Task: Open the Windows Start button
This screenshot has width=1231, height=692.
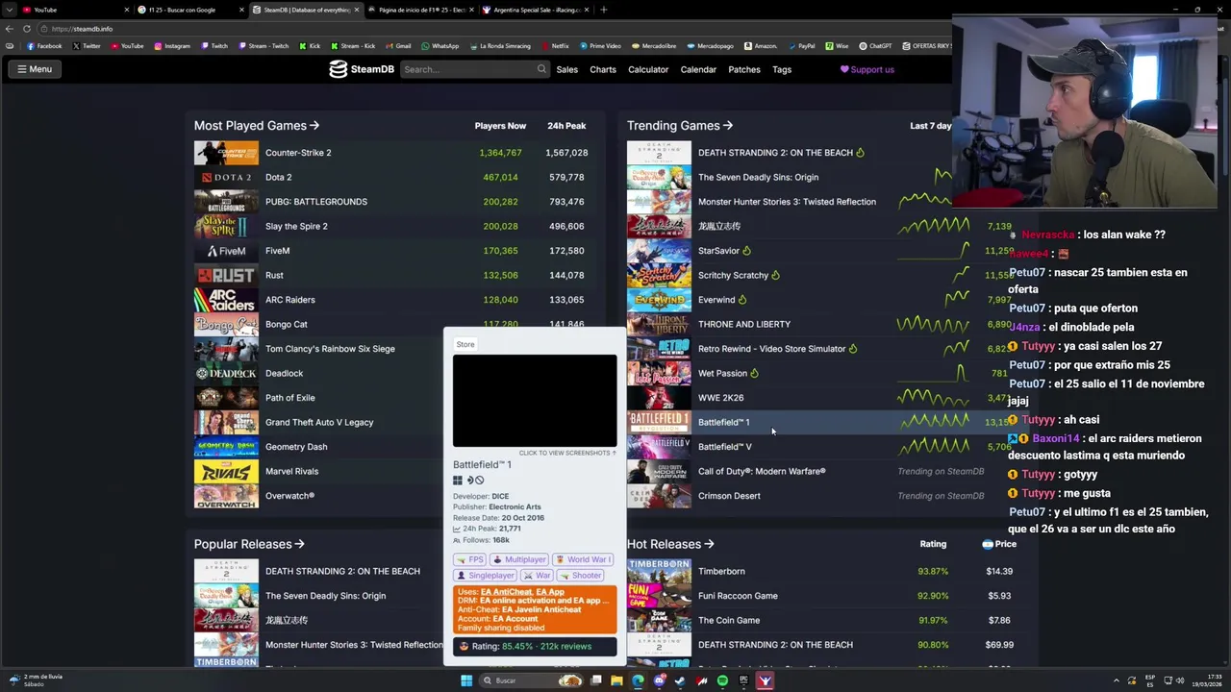Action: coord(466,680)
